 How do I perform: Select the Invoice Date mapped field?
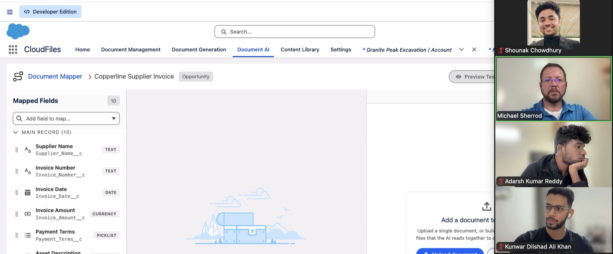point(66,193)
